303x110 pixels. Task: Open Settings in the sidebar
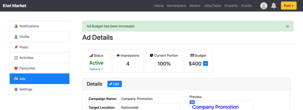(x=39, y=89)
